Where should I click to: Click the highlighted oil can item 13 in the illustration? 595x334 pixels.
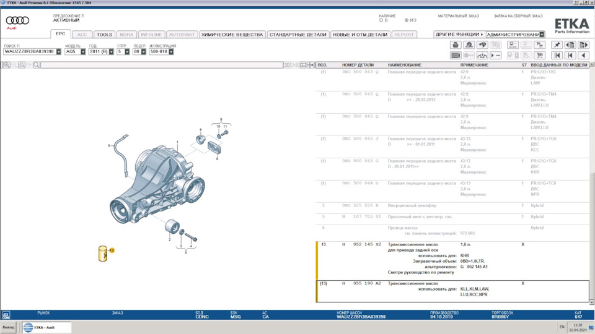click(104, 254)
